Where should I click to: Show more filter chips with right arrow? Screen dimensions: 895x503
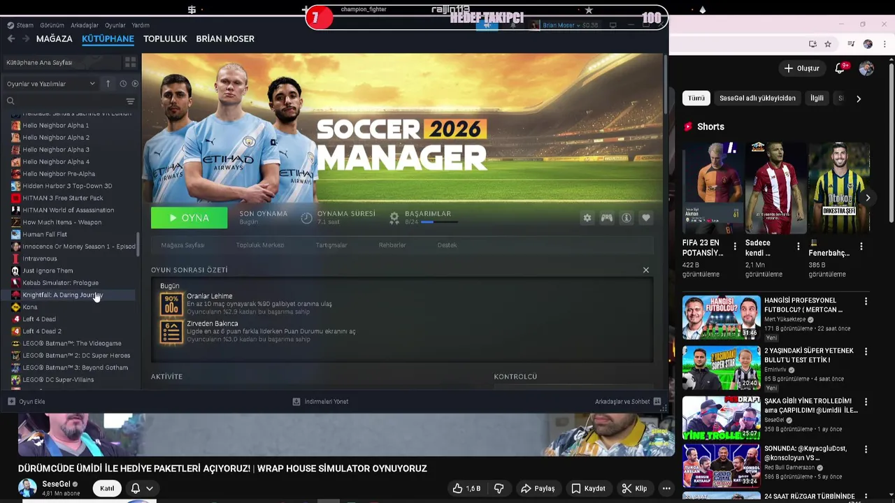click(859, 99)
